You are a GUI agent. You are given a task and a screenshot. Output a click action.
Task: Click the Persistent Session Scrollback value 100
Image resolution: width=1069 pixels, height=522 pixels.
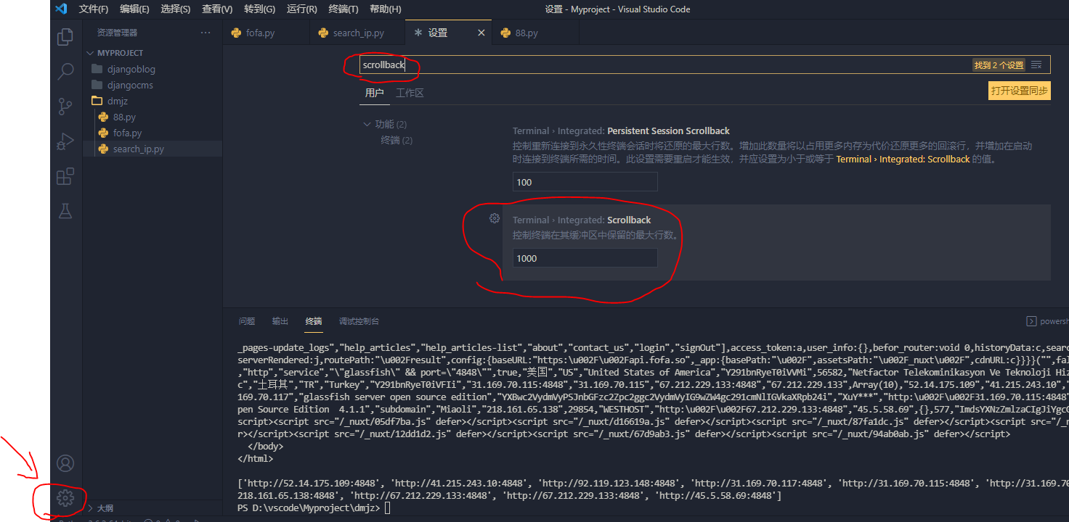585,182
